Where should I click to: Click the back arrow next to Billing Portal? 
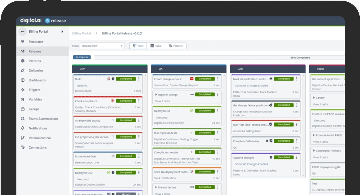[x=23, y=32]
